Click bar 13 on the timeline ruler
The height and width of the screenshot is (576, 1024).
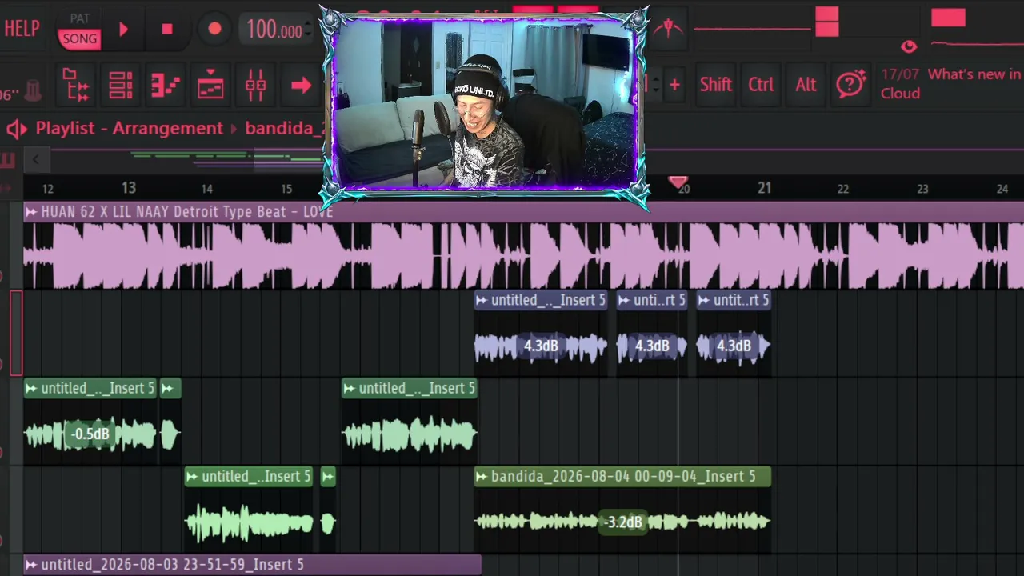(x=128, y=188)
